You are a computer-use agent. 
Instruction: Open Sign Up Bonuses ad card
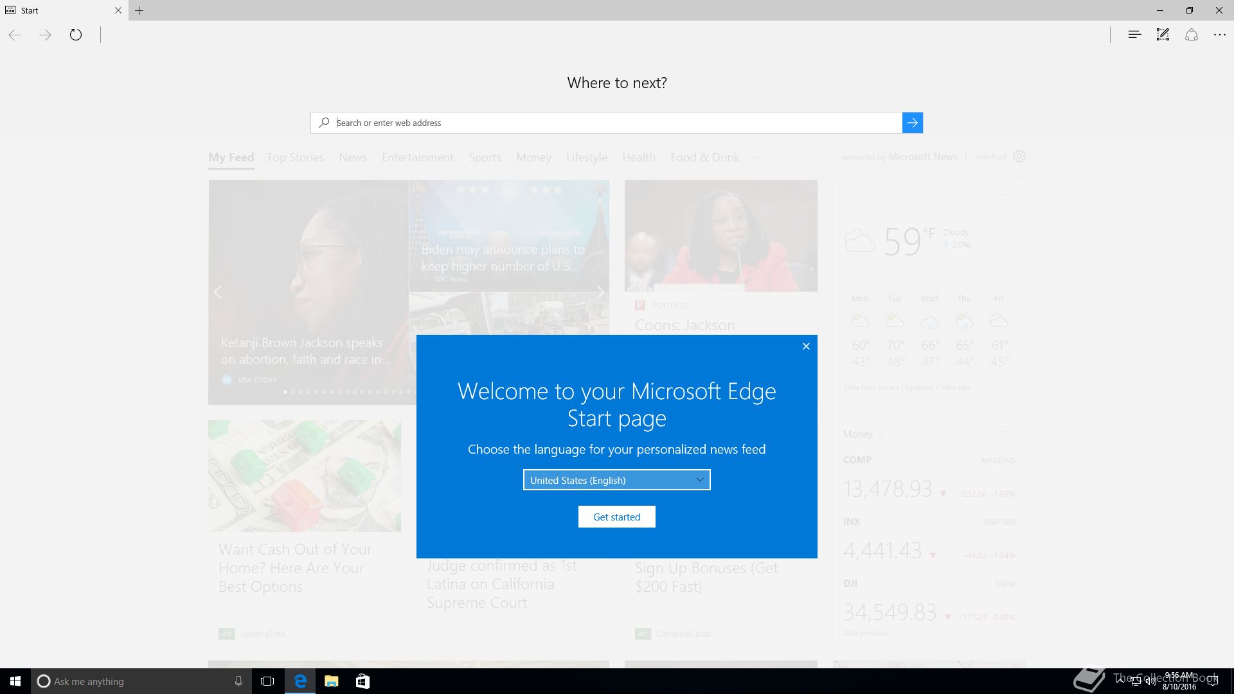[706, 577]
